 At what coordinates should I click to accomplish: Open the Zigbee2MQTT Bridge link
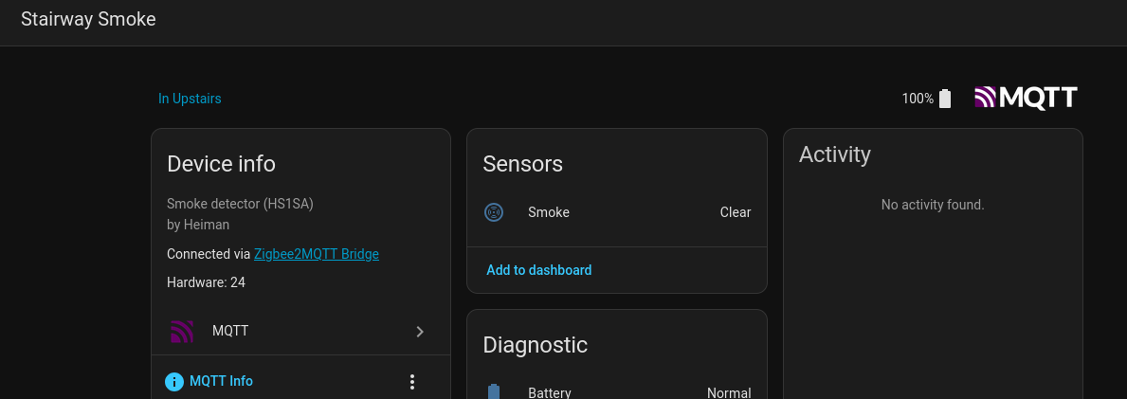317,254
